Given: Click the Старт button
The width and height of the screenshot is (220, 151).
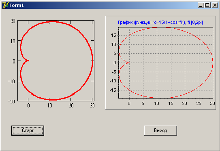Looking at the screenshot, I should (28, 130).
